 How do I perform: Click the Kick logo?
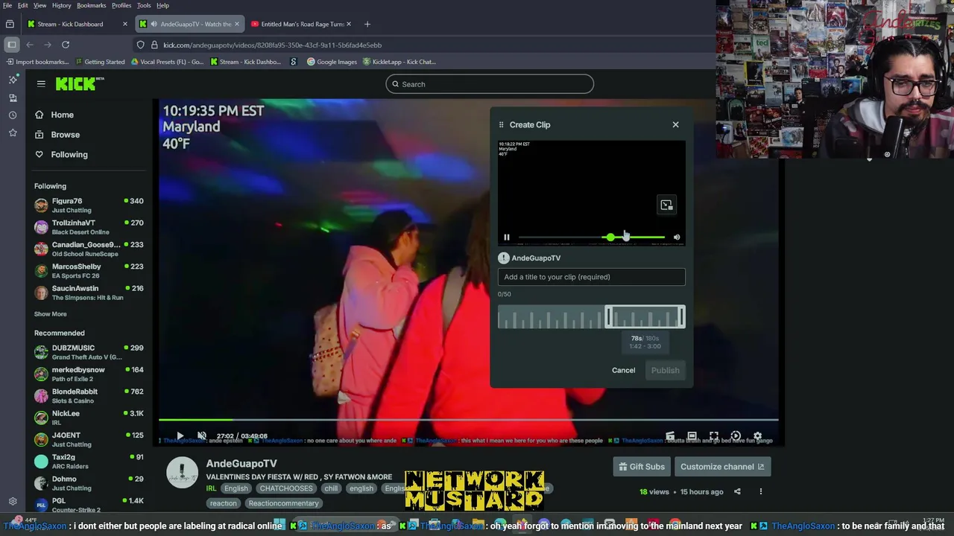click(x=78, y=84)
